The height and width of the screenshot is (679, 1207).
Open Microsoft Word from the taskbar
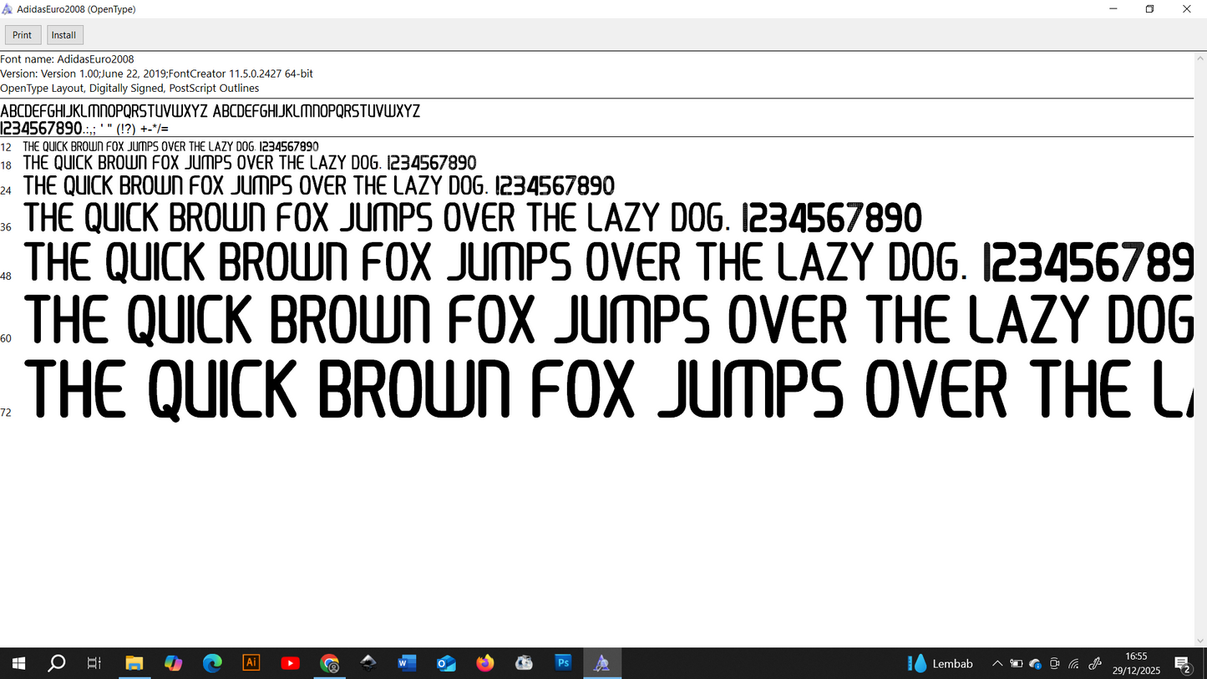click(x=407, y=664)
